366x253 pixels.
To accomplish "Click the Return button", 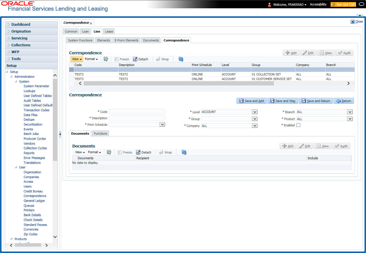I will (344, 101).
